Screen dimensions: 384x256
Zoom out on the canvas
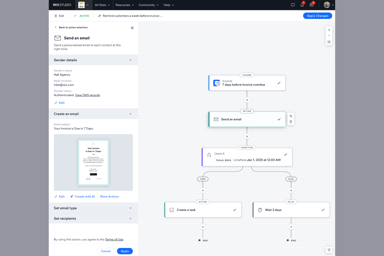pos(329,36)
